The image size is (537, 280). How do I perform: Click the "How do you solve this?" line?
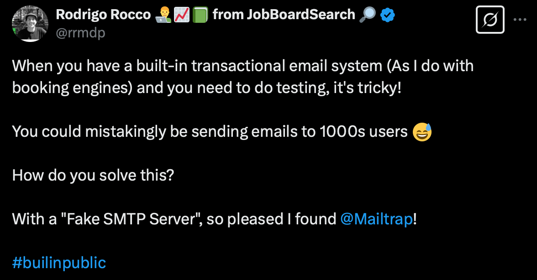coord(93,176)
